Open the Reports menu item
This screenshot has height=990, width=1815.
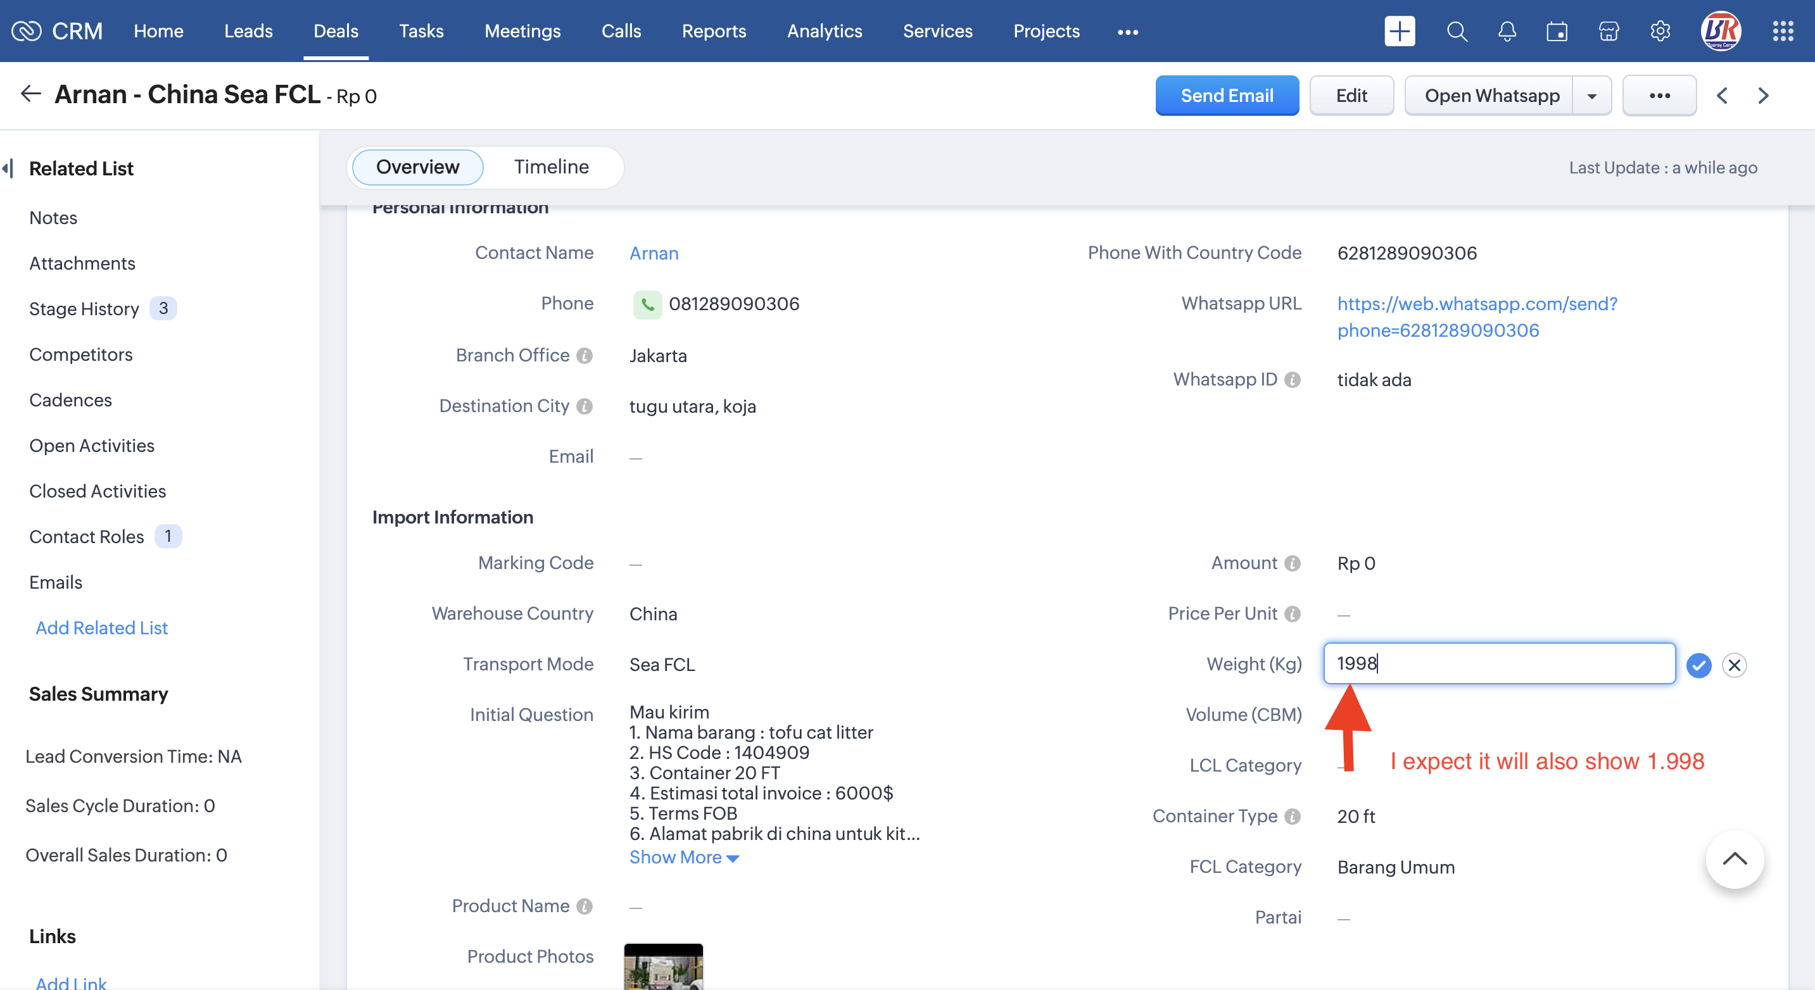(x=713, y=31)
